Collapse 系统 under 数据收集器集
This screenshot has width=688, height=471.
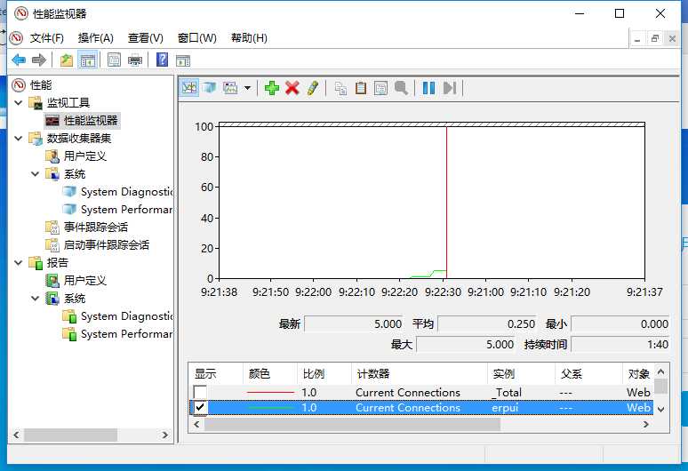36,174
